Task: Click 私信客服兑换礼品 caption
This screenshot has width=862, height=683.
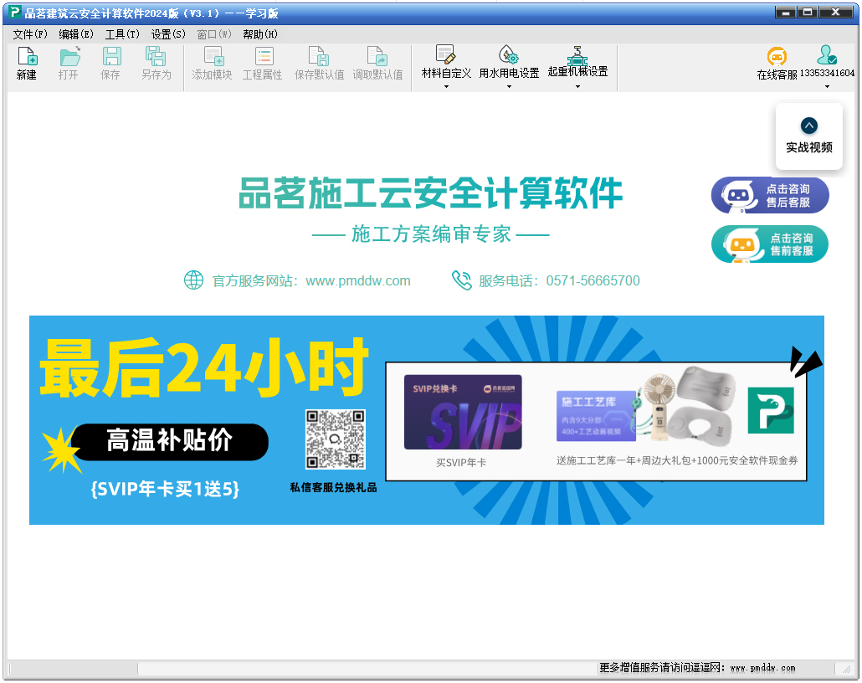Action: click(334, 487)
